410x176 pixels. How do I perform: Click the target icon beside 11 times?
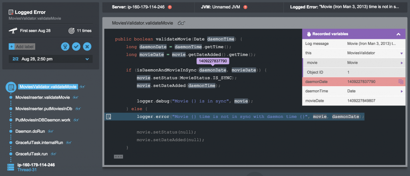(x=71, y=30)
